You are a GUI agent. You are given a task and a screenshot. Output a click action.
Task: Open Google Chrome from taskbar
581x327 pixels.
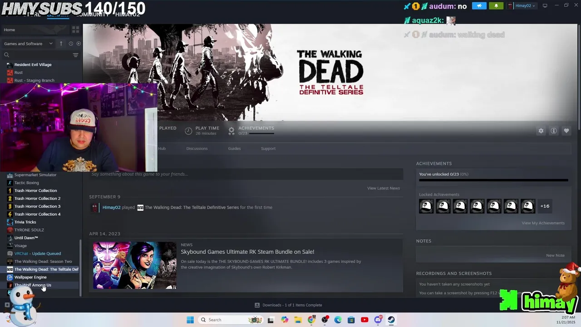point(311,320)
